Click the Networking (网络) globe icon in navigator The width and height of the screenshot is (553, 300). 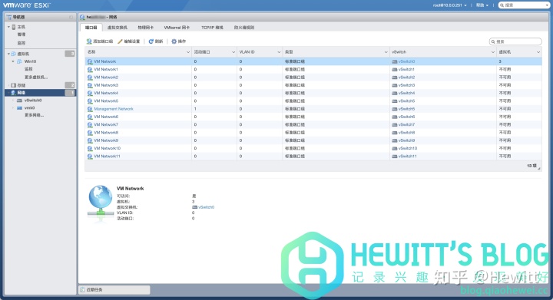[x=13, y=93]
